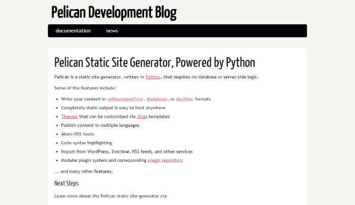355x205 pixels.
Task: Visit the AsciiDoc link
Action: (x=185, y=99)
